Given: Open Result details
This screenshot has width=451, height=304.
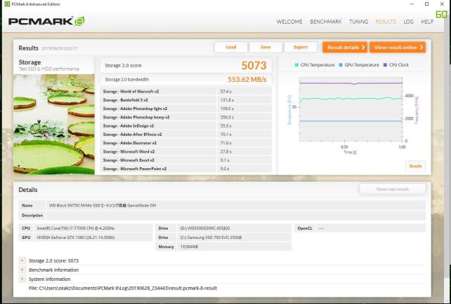Looking at the screenshot, I should click(345, 48).
